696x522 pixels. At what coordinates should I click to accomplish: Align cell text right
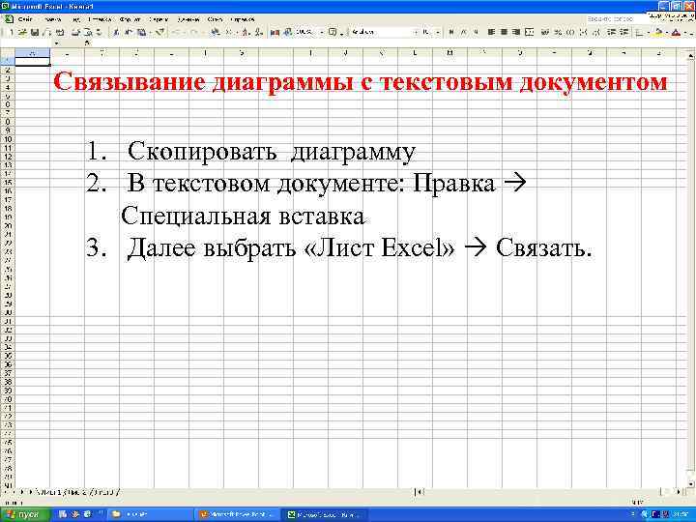[x=516, y=32]
